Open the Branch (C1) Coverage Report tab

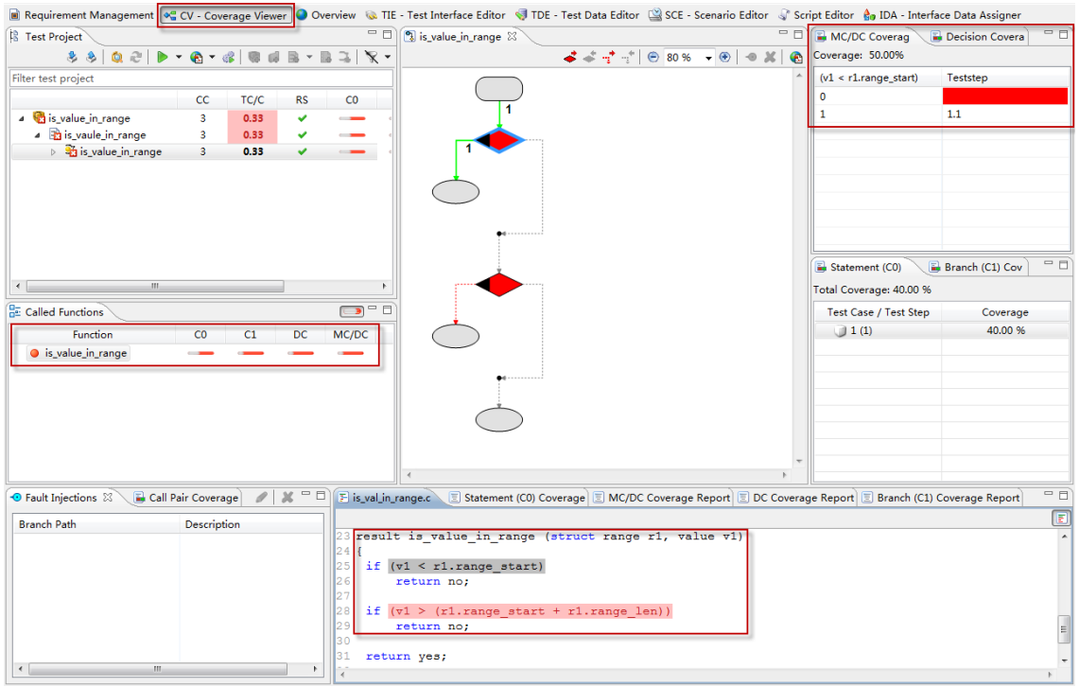coord(940,498)
